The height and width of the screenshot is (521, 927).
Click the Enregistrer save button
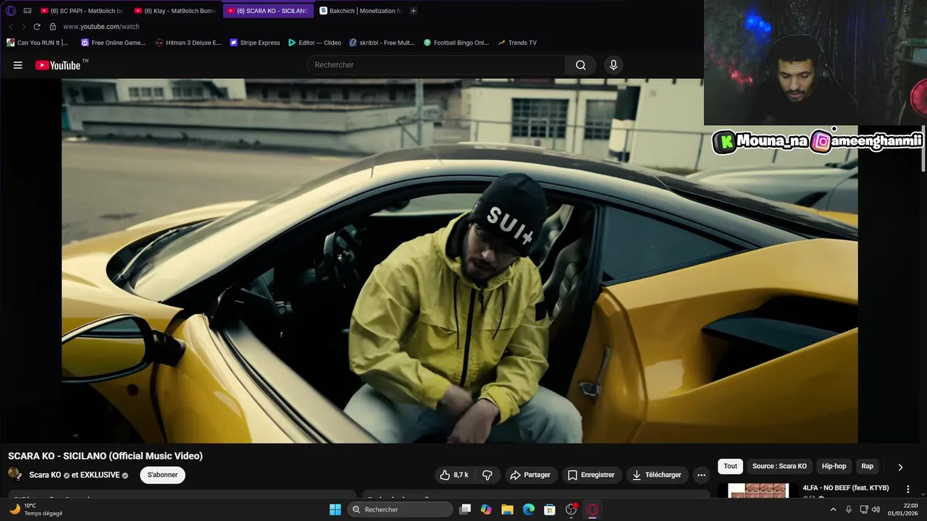pyautogui.click(x=591, y=475)
